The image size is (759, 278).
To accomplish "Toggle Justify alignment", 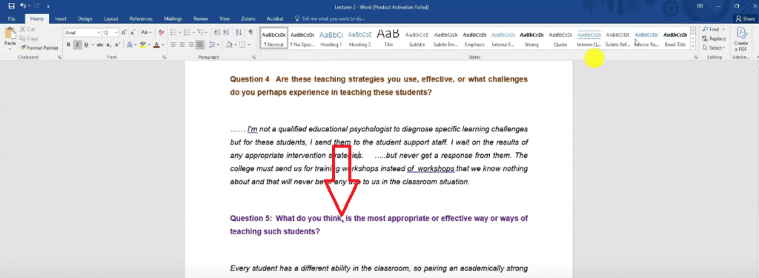I will pos(200,44).
